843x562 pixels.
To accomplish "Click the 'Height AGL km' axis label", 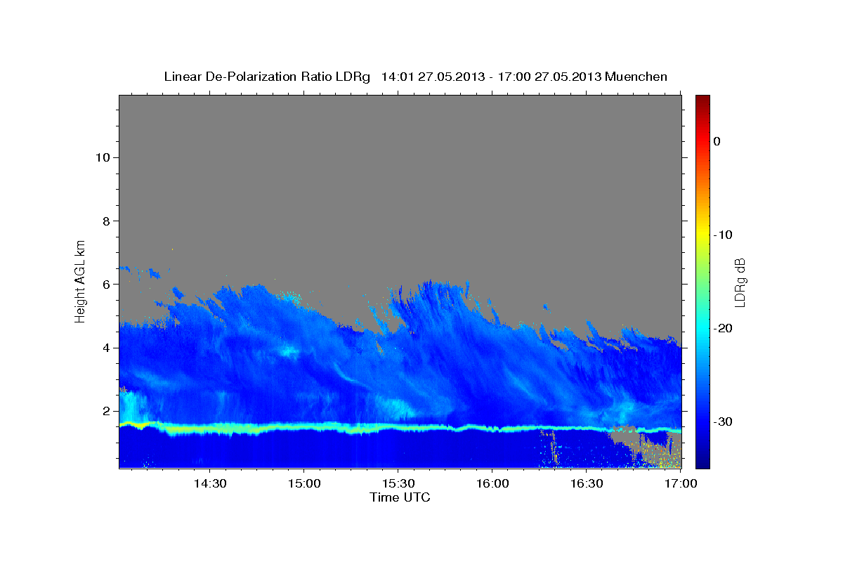I will pyautogui.click(x=80, y=280).
